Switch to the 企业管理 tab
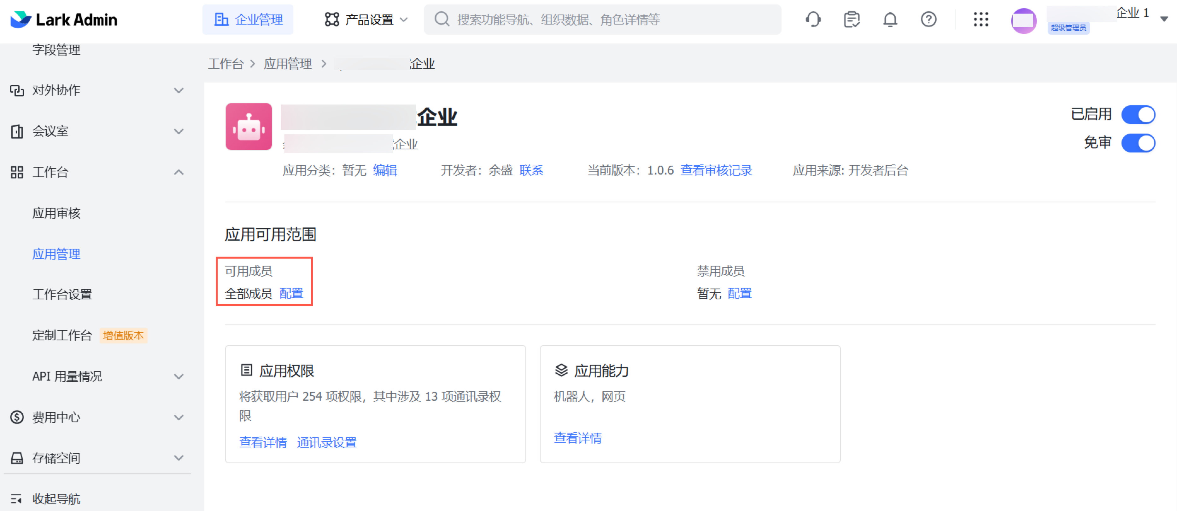This screenshot has width=1177, height=511. coord(248,20)
